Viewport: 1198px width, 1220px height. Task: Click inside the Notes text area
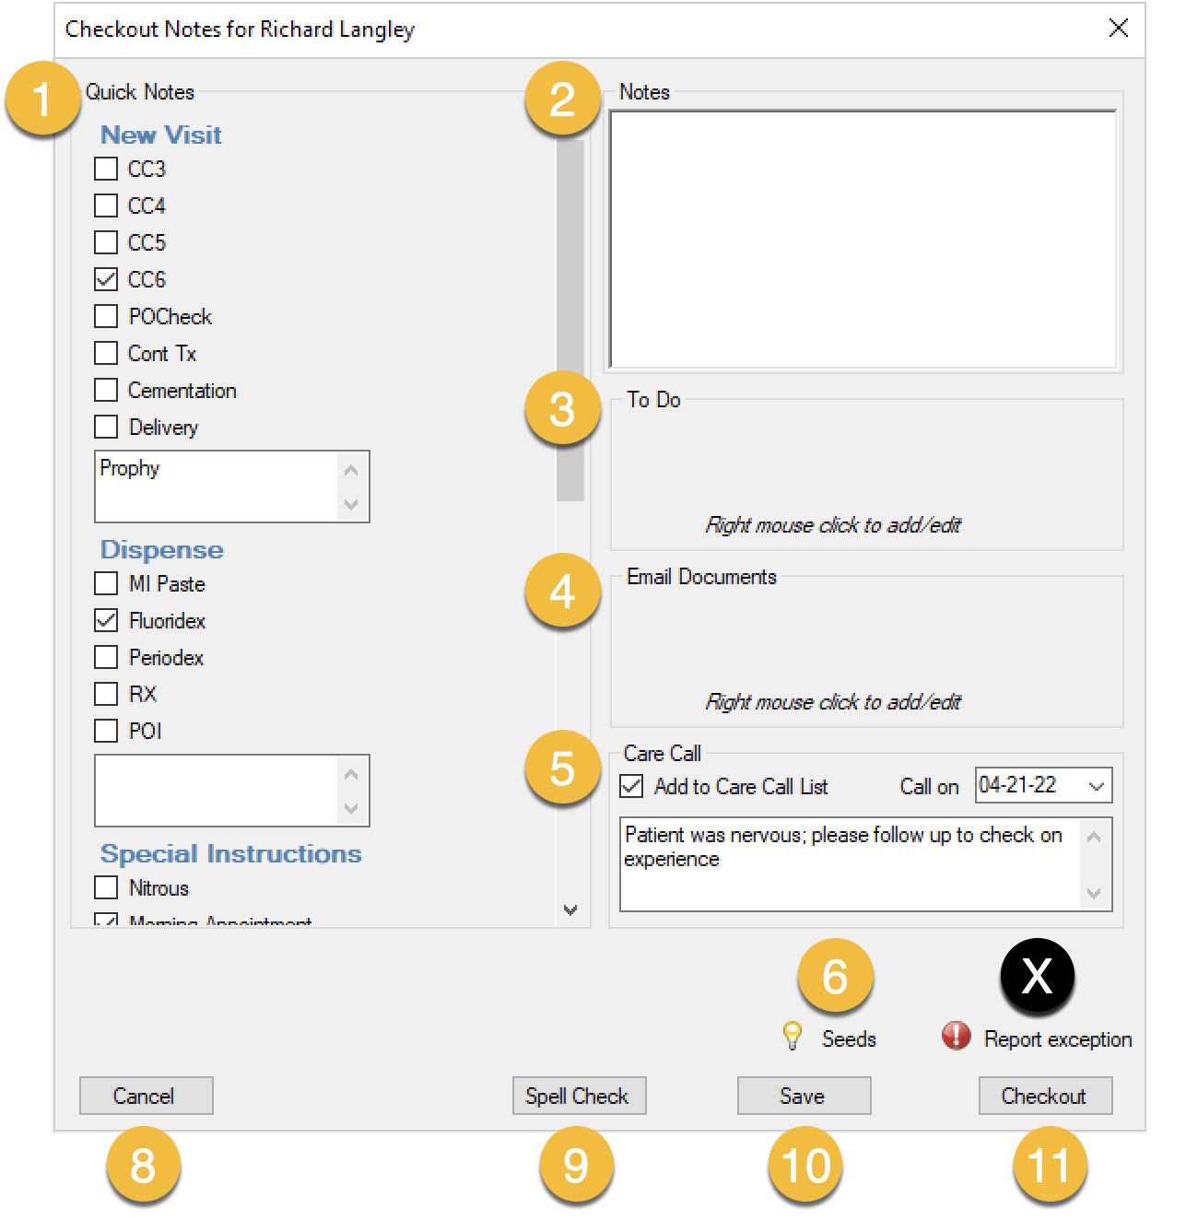pyautogui.click(x=863, y=240)
